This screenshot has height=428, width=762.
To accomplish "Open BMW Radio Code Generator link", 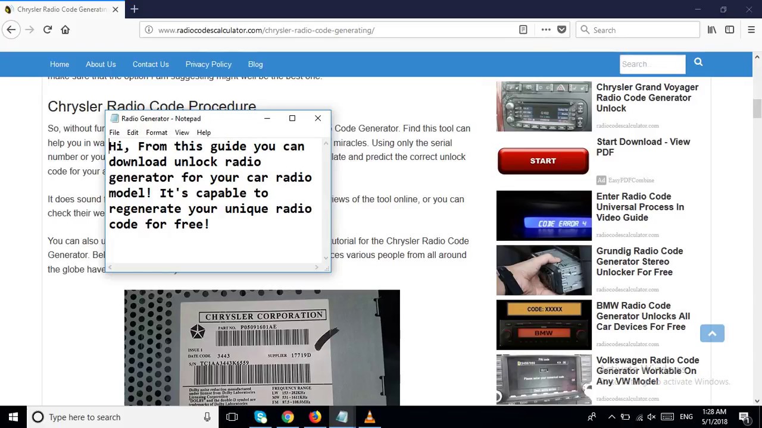I will (643, 316).
